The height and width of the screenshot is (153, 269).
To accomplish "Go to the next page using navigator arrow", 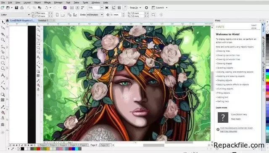I will pos(29,145).
